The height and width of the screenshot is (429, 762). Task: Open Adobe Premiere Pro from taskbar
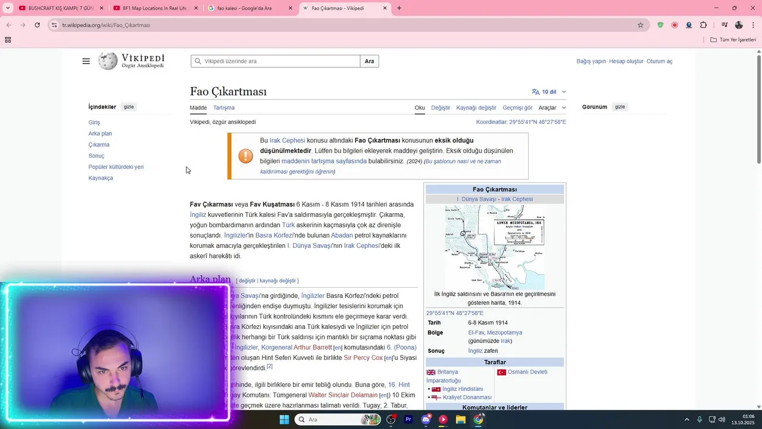408,419
